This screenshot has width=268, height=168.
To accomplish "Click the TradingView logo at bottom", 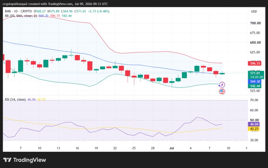I will [25, 160].
